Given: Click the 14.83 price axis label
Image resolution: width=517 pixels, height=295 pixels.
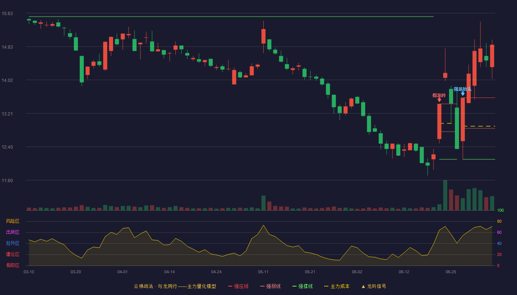Looking at the screenshot, I should (7, 47).
